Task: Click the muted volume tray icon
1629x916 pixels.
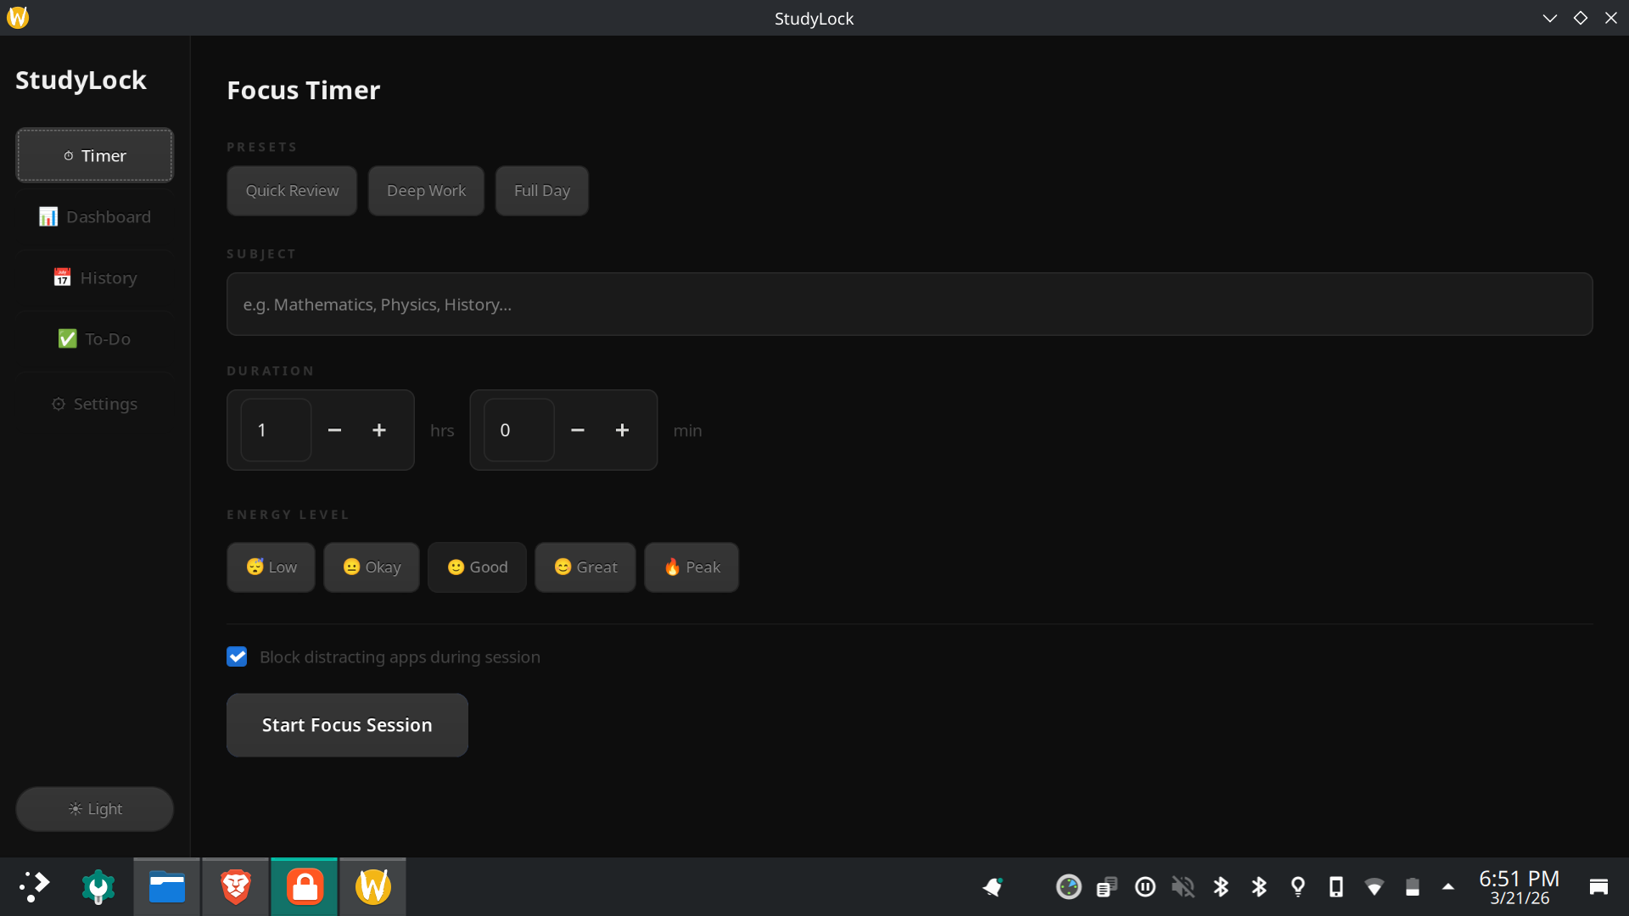Action: click(x=1183, y=887)
